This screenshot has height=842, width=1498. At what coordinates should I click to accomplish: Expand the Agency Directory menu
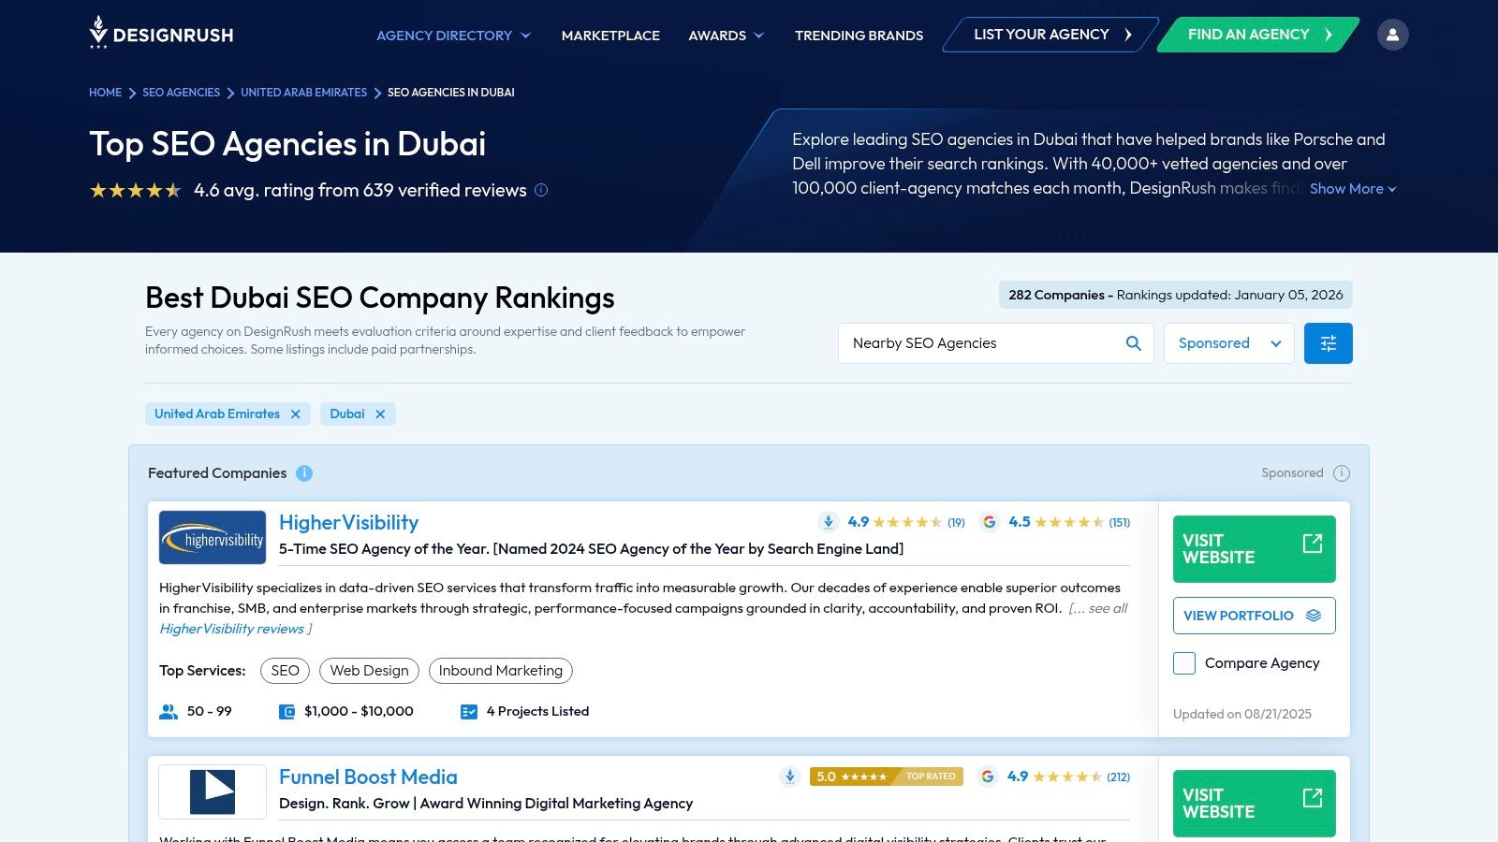(x=453, y=36)
